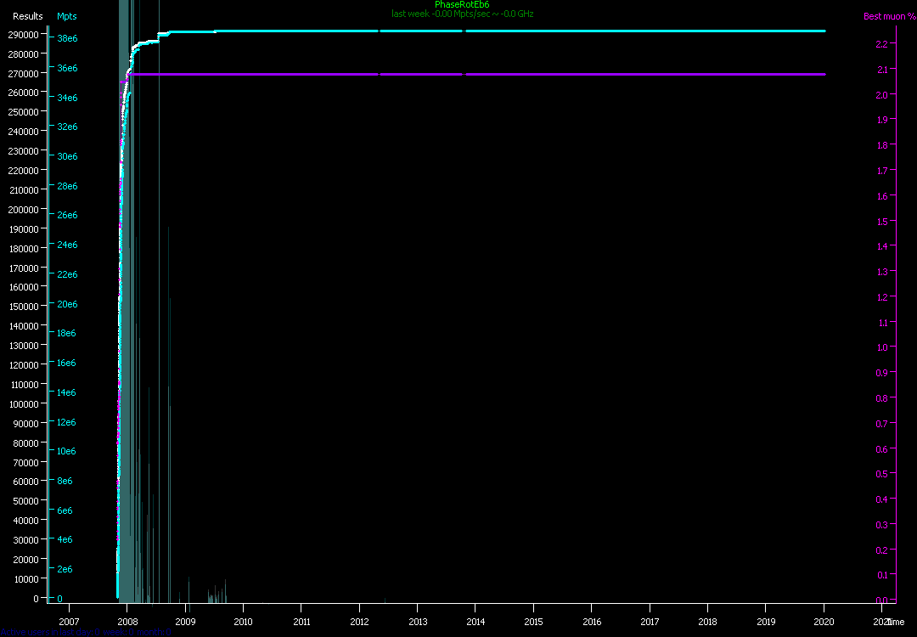The width and height of the screenshot is (917, 637).
Task: Click the magenta 1.0 muon percent label
Action: point(880,347)
